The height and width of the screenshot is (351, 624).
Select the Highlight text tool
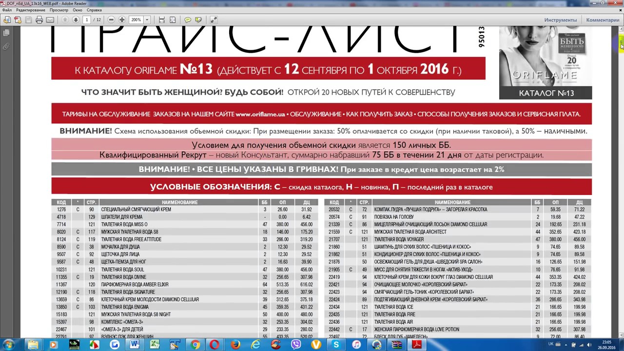coord(198,20)
